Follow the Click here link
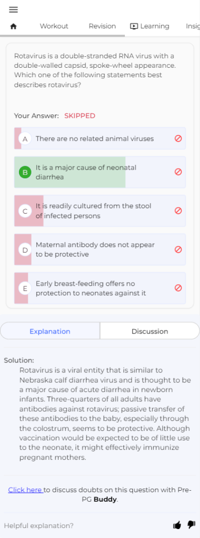The image size is (200, 538). pyautogui.click(x=25, y=490)
